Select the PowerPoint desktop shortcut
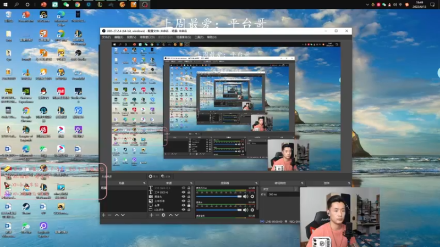 point(26,17)
